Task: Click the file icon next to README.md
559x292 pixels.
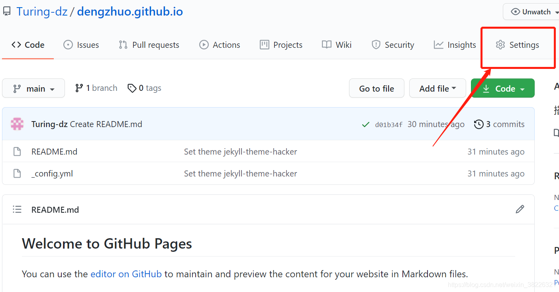Action: click(x=17, y=151)
